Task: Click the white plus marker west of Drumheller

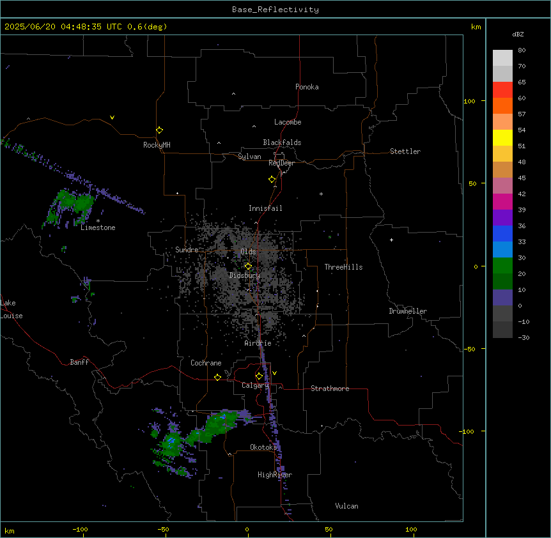Action: point(391,240)
